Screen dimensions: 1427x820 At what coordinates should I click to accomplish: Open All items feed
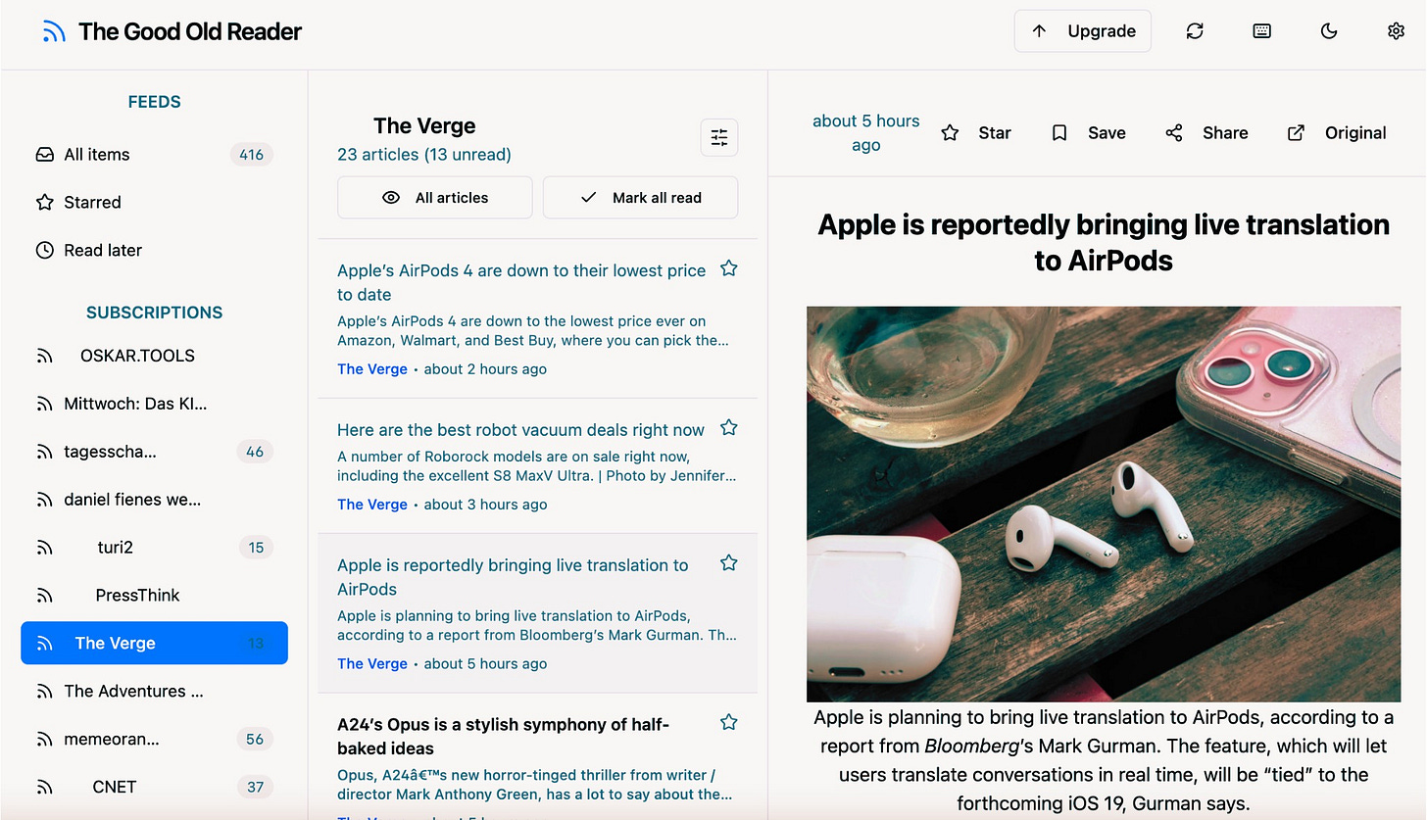click(x=154, y=155)
